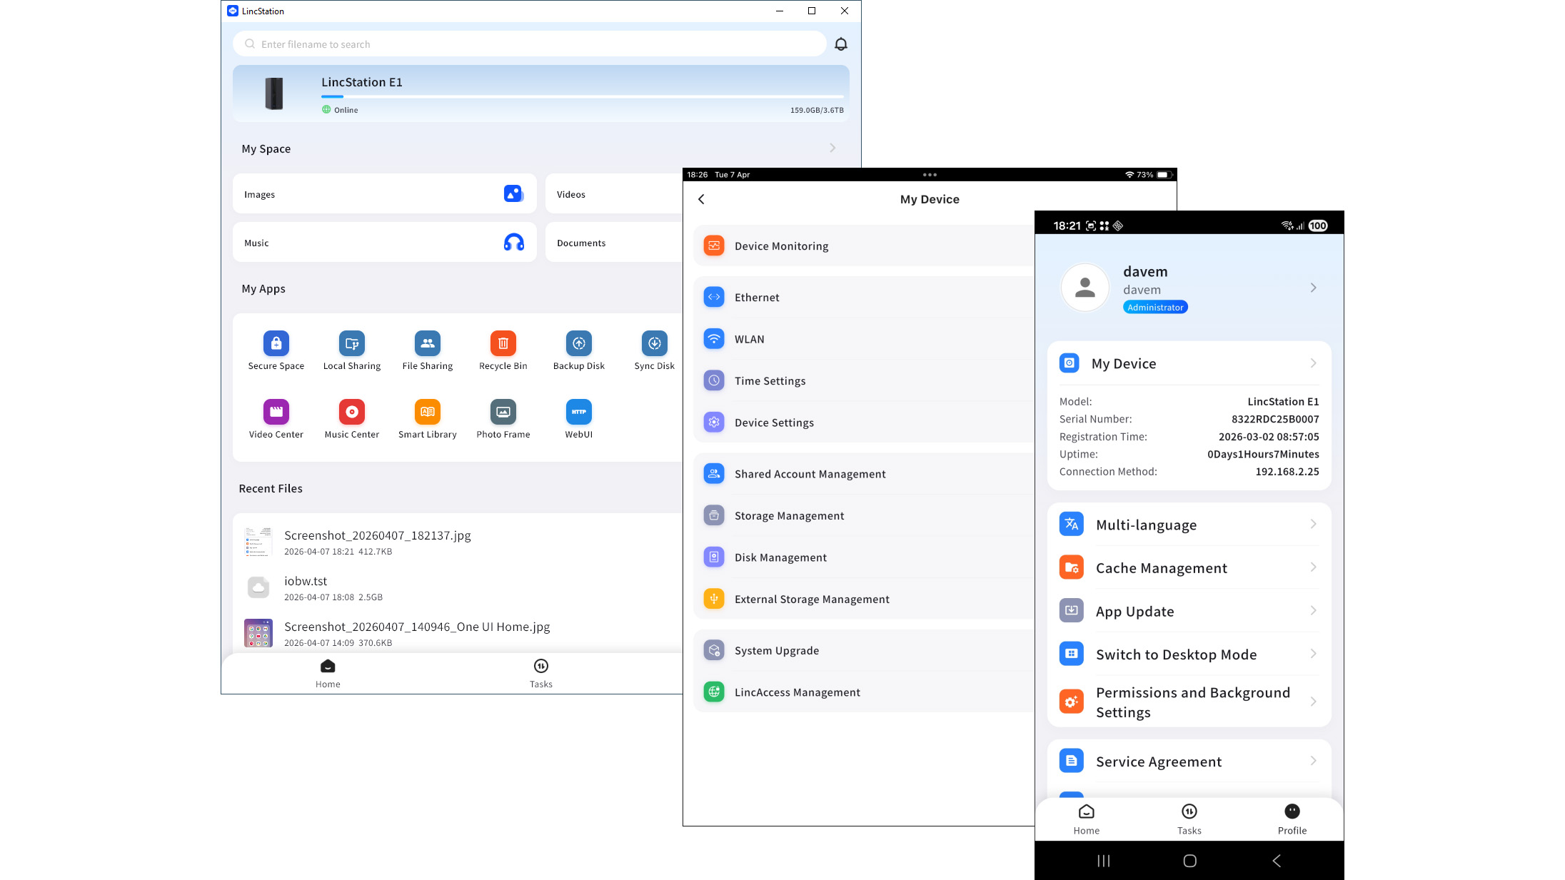Open the Secure Space app
The image size is (1565, 880).
coord(276,351)
